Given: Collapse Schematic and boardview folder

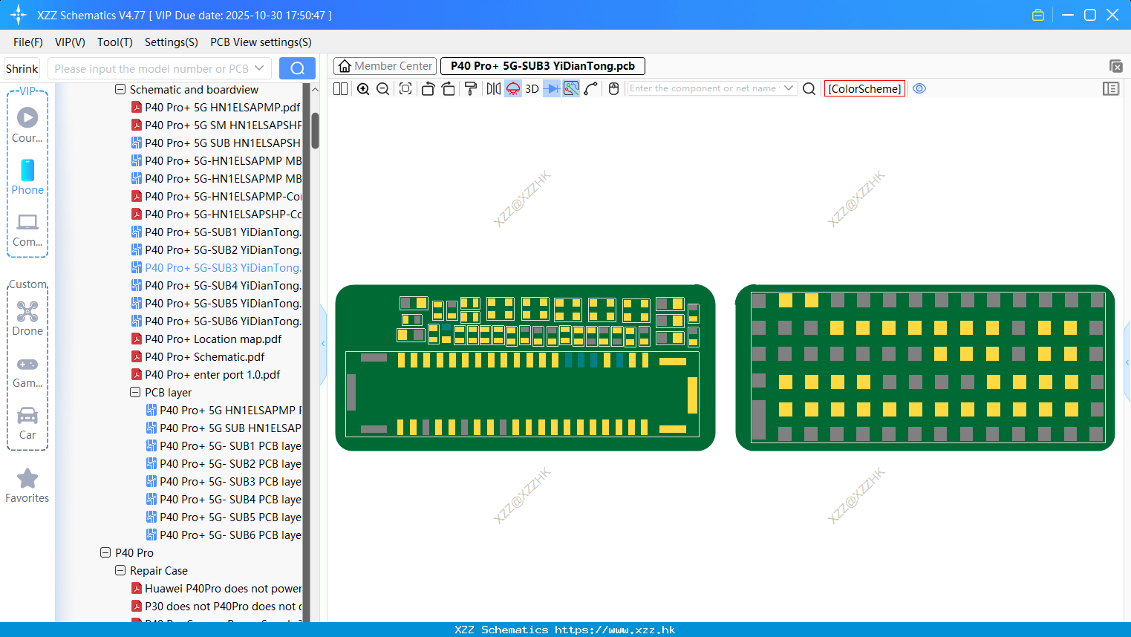Looking at the screenshot, I should tap(120, 89).
